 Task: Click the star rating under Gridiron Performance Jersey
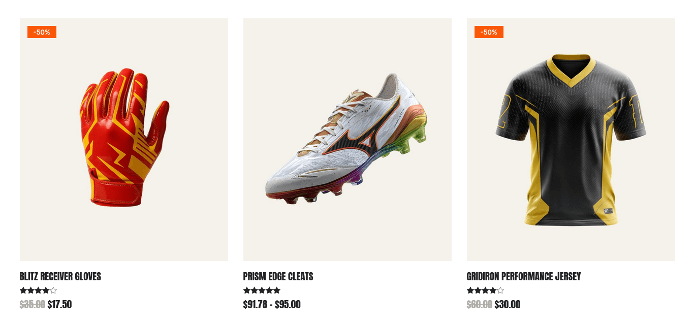click(x=485, y=290)
